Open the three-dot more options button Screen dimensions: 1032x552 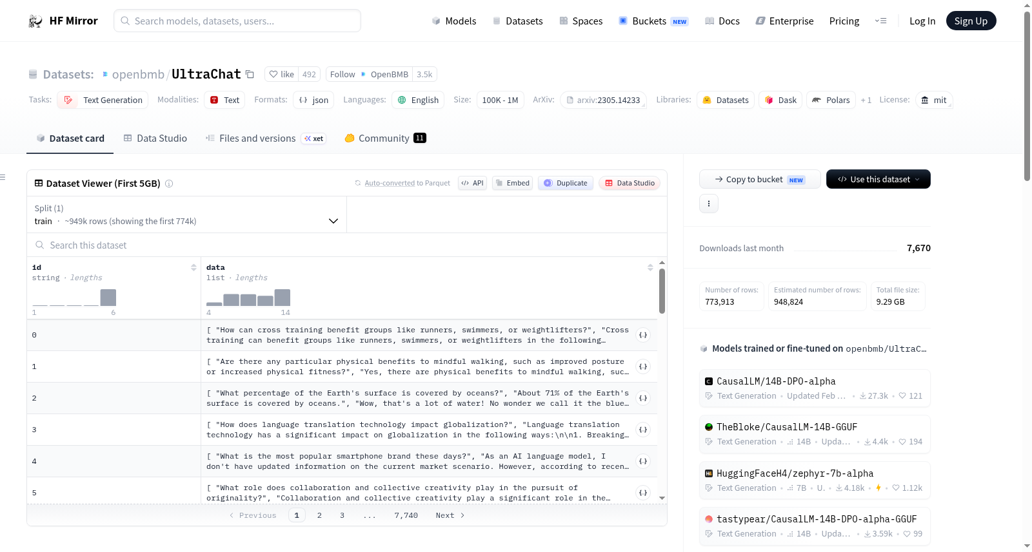click(x=709, y=204)
